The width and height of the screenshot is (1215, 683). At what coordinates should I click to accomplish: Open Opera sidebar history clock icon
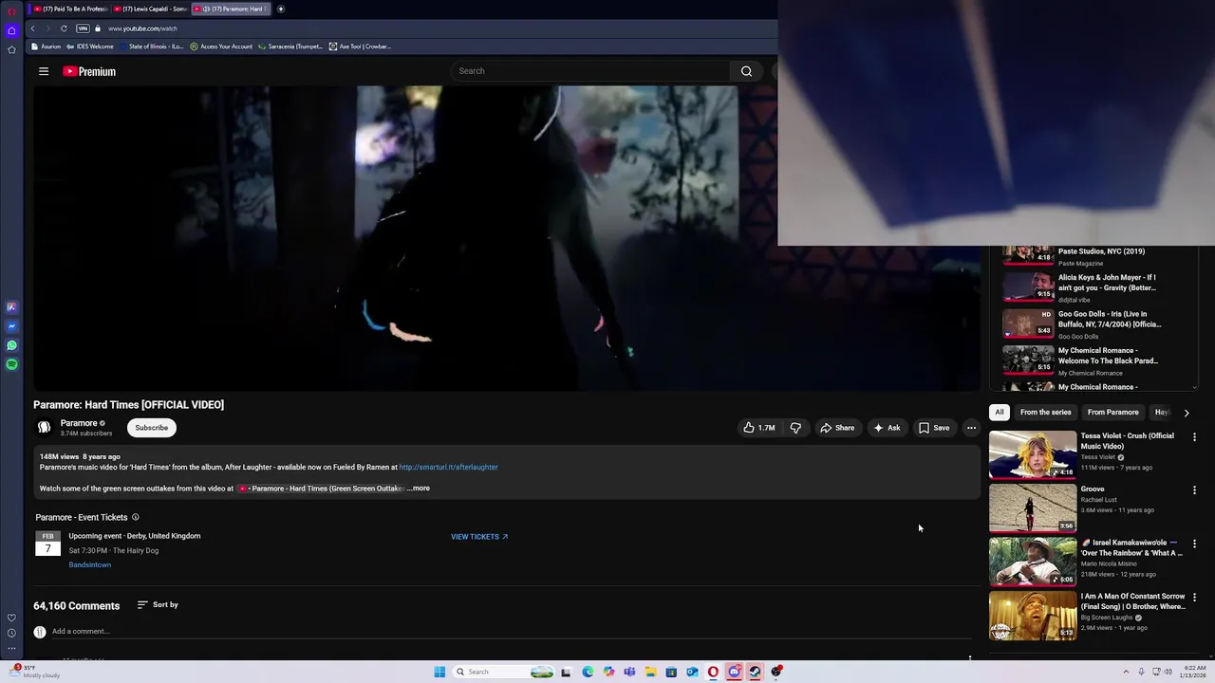[x=11, y=633]
